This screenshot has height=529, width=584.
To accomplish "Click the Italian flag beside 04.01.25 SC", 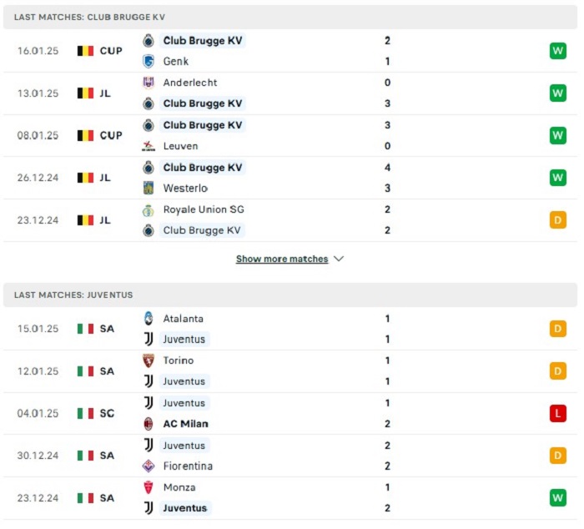I will coord(85,413).
